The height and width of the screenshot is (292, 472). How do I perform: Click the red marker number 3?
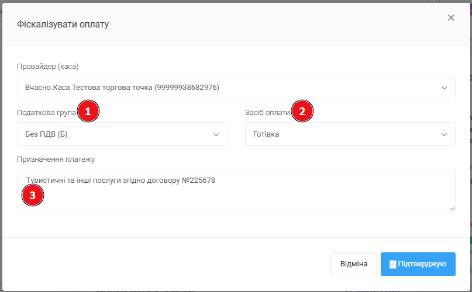point(32,196)
